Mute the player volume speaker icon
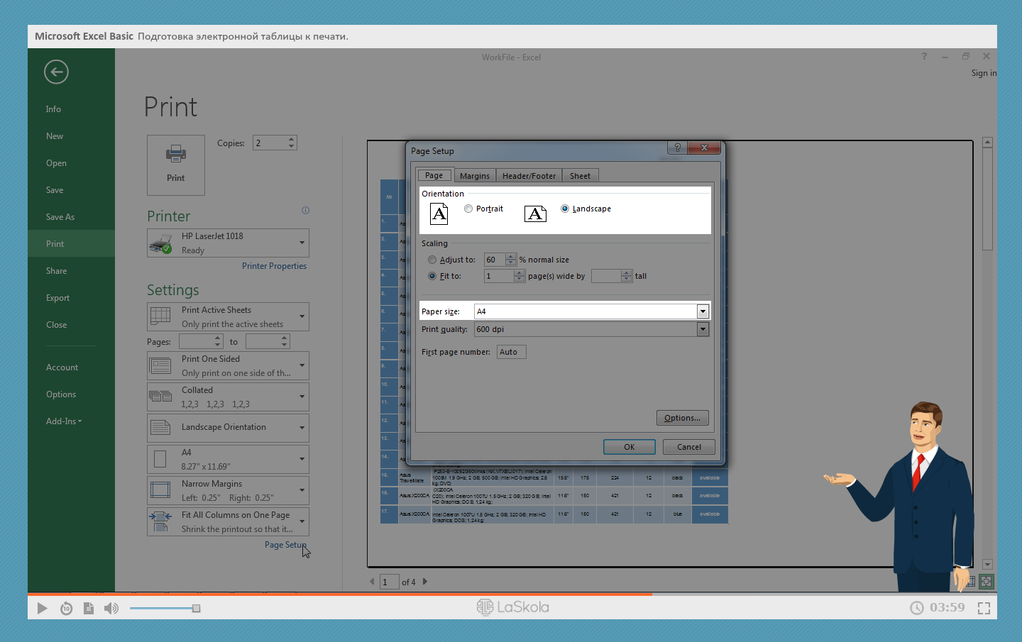Screen dimensions: 1022x642 (111, 608)
